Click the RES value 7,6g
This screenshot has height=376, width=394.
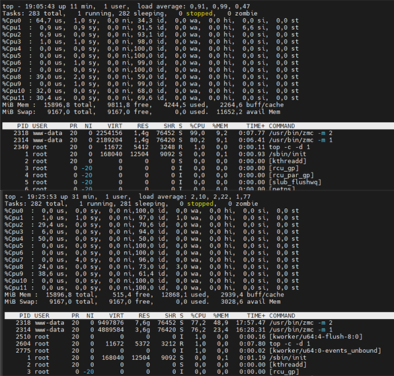click(143, 322)
